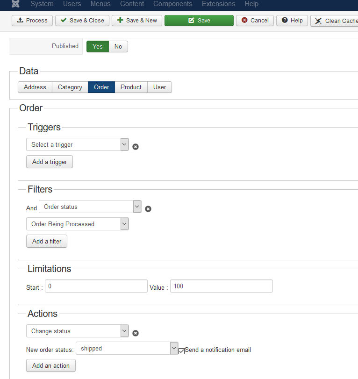Click Add a filter button
The image size is (358, 379).
point(47,241)
